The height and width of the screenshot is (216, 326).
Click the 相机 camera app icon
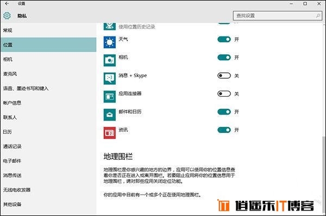click(x=110, y=60)
